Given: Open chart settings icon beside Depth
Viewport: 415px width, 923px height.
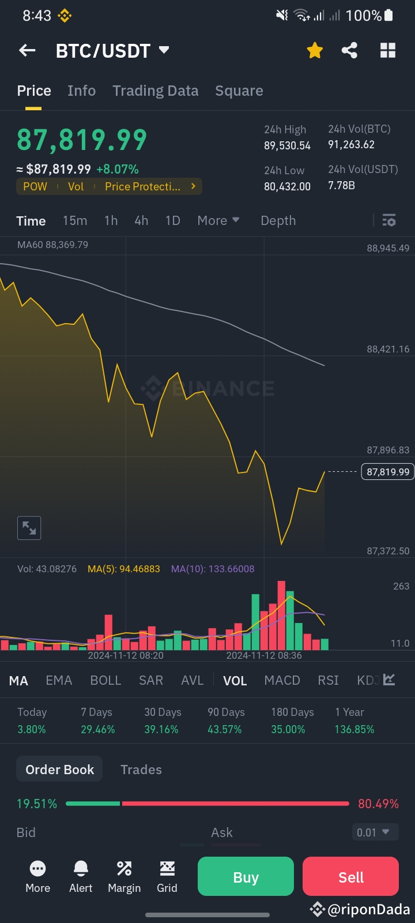Looking at the screenshot, I should (x=389, y=220).
